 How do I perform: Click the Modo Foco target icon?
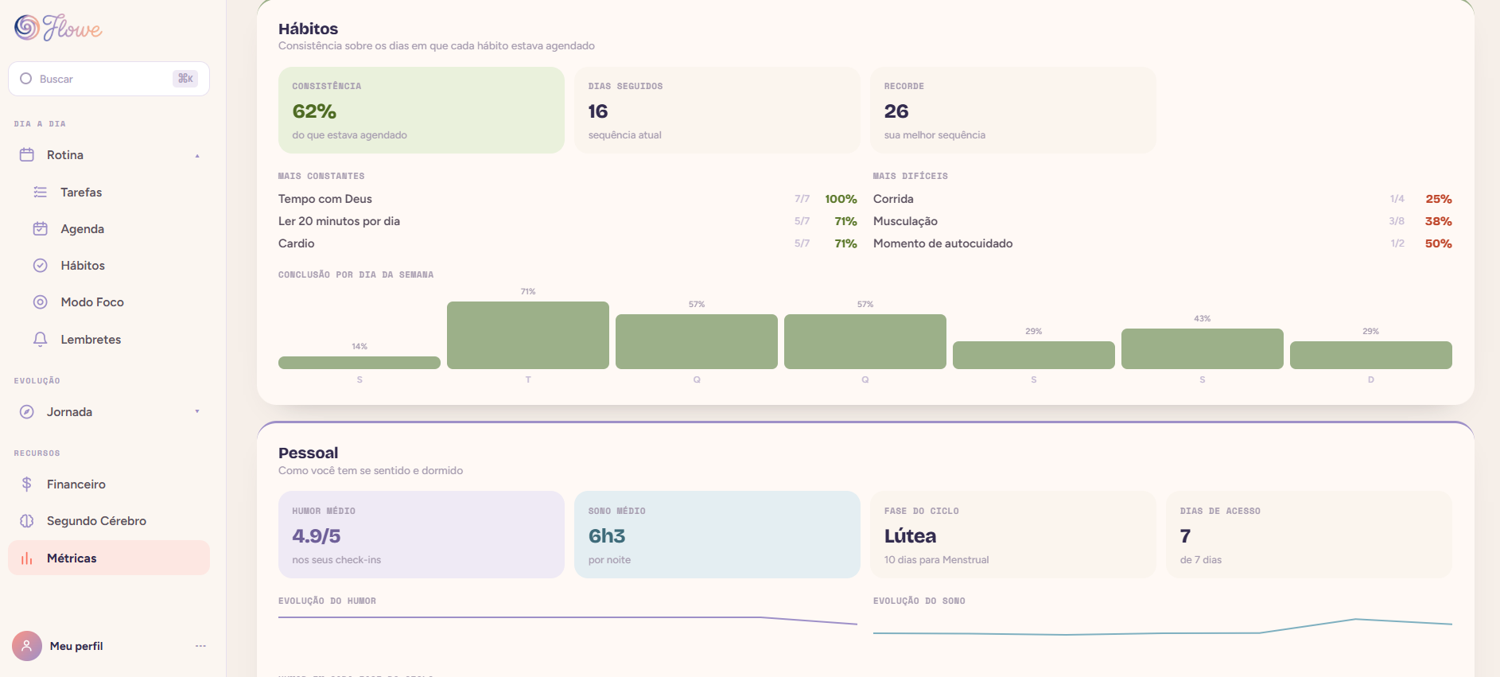tap(41, 302)
